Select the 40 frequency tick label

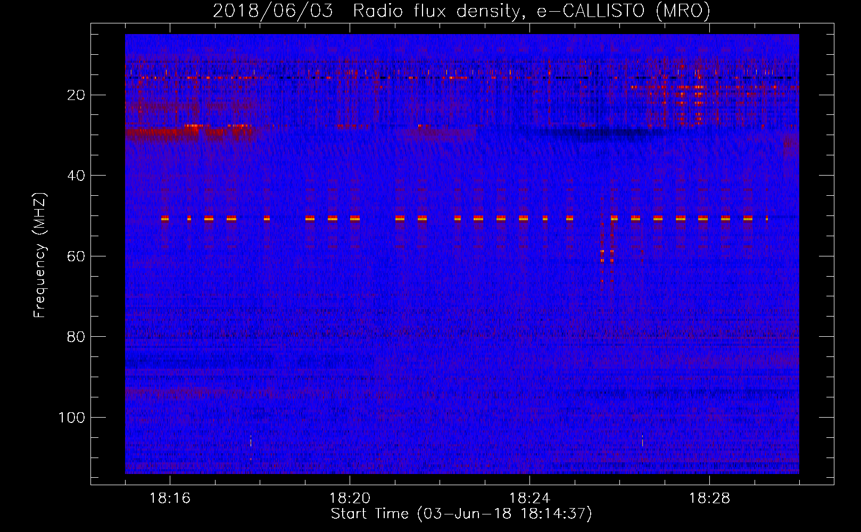point(77,176)
